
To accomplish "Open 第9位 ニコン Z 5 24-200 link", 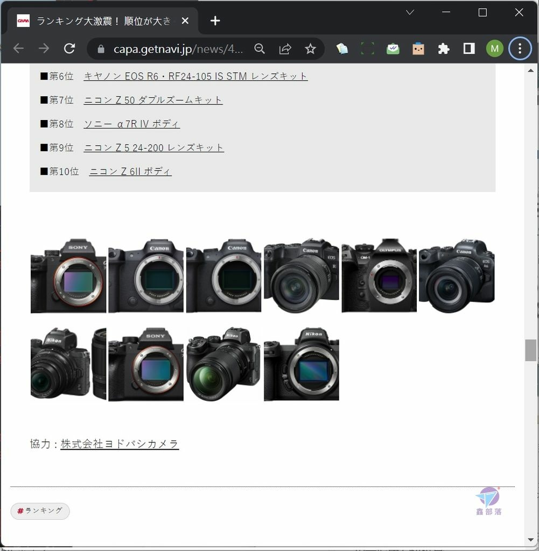I will (x=153, y=147).
